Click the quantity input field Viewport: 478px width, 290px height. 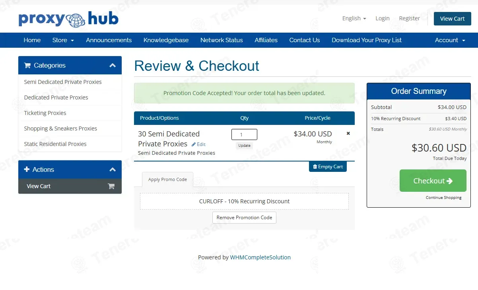pyautogui.click(x=244, y=134)
